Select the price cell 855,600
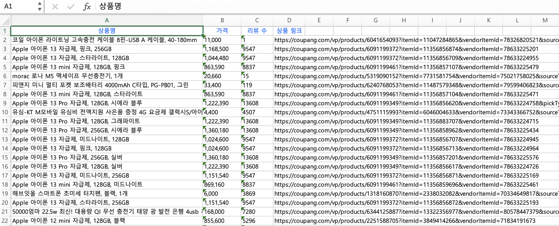The width and height of the screenshot is (559, 226). point(222,221)
